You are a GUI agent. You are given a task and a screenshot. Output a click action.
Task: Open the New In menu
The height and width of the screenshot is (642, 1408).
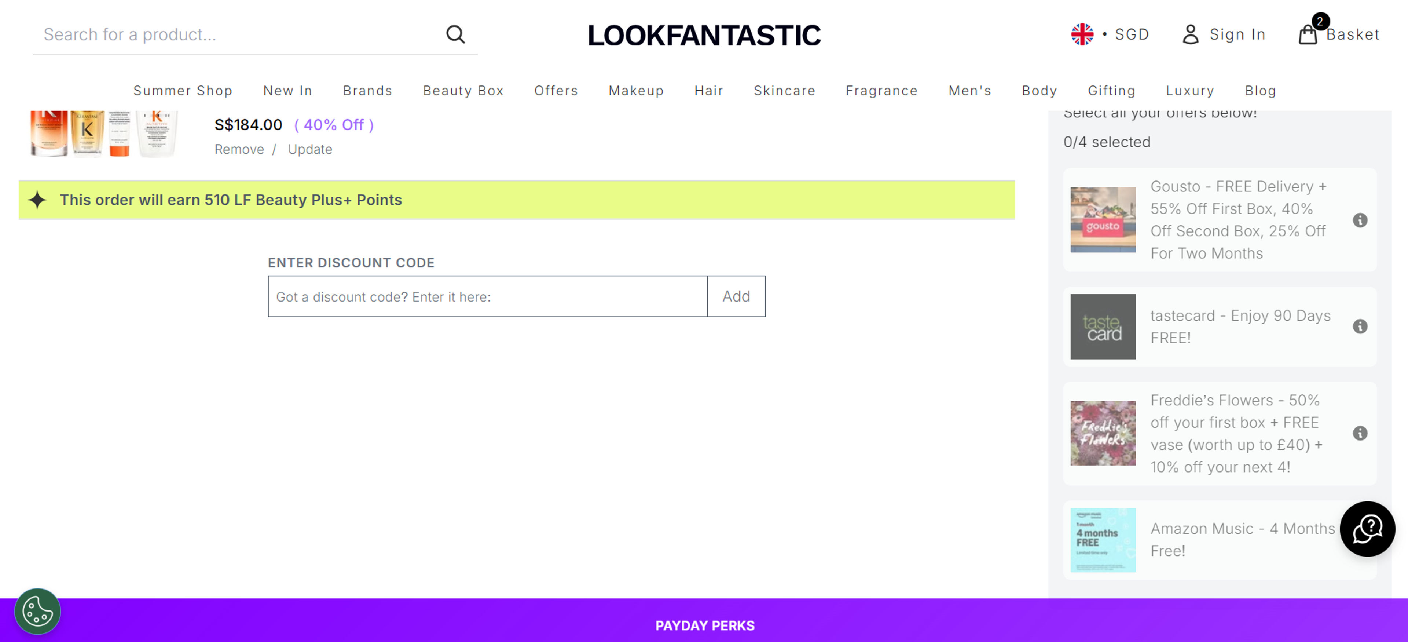click(287, 91)
